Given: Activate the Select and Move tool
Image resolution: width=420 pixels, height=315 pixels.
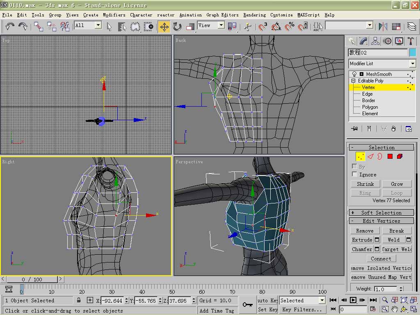Looking at the screenshot, I should click(x=164, y=27).
